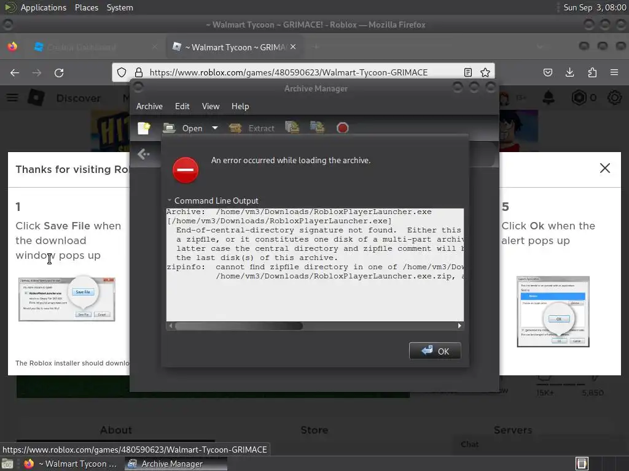This screenshot has width=629, height=471.
Task: Open the Robux balance icon
Action: (x=579, y=98)
